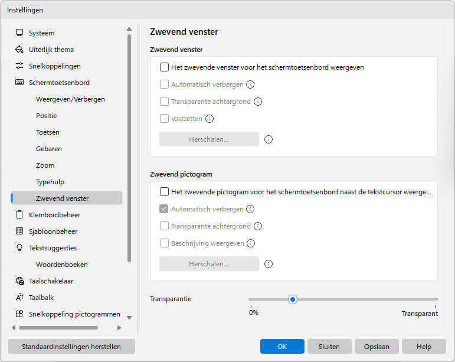Check the Vastzetten checkbox
This screenshot has width=455, height=362.
coord(164,119)
